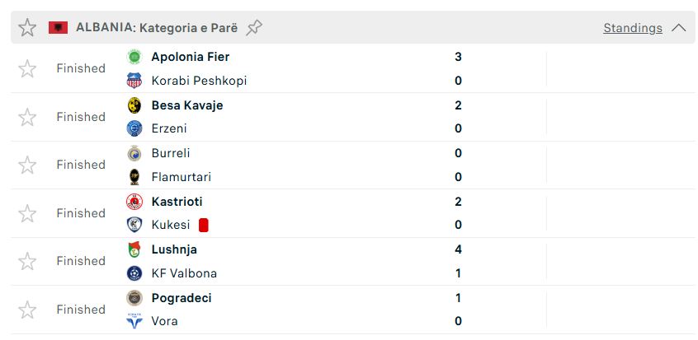Image resolution: width=698 pixels, height=340 pixels.
Task: Click the Kastrioti team logo
Action: click(134, 202)
